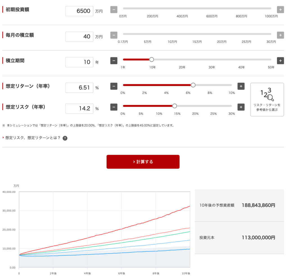Screen dimensions: 288x276
Task: Decrease 毎月の積立額 with minus button
Action: (114, 35)
